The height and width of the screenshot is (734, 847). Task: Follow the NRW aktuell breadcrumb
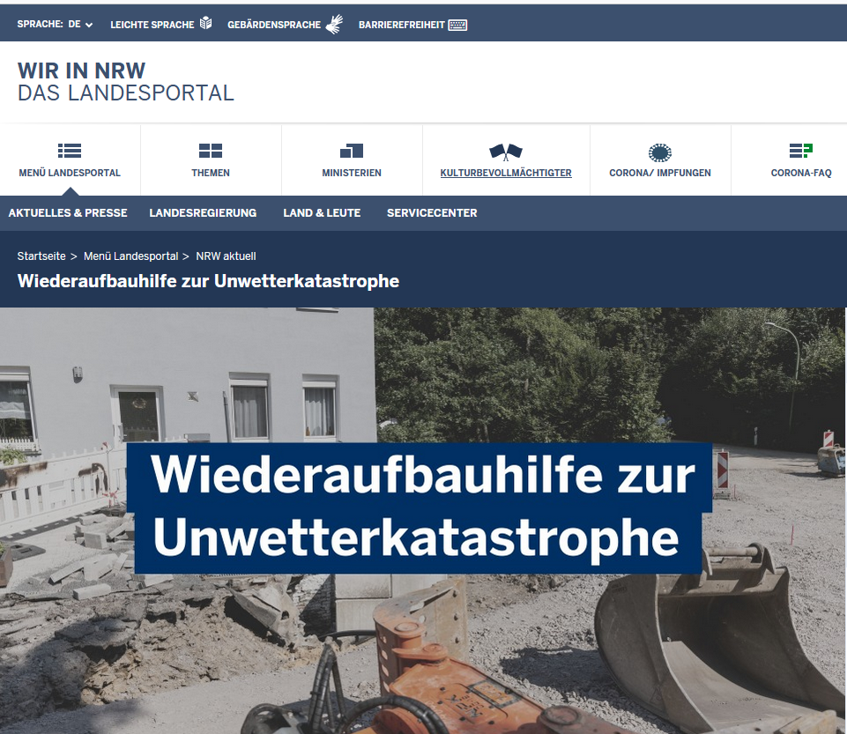click(226, 256)
